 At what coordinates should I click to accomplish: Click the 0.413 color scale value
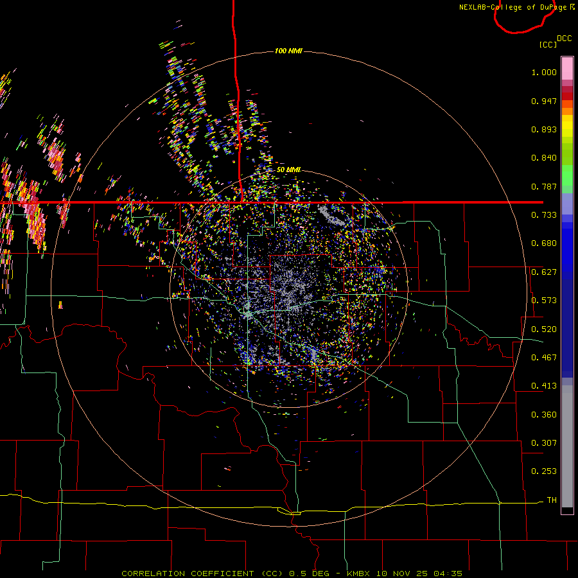[544, 386]
